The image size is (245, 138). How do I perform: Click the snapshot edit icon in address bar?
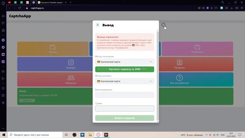199,8
